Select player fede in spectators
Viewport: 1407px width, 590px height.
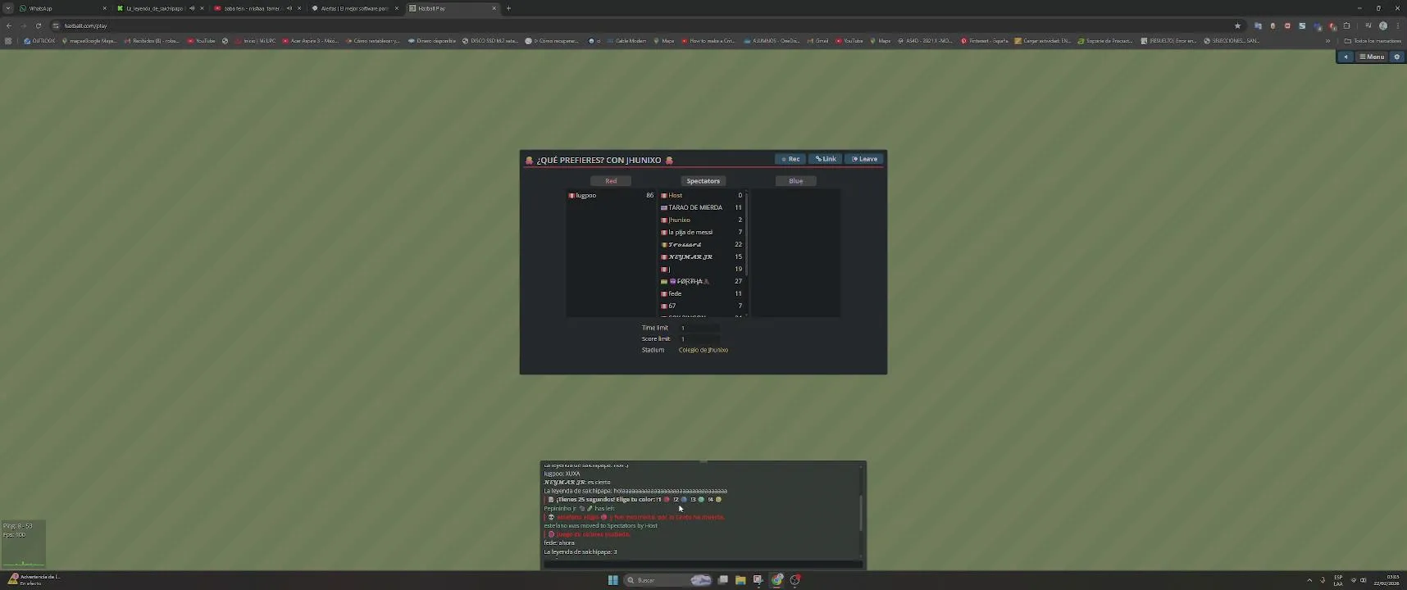point(701,293)
